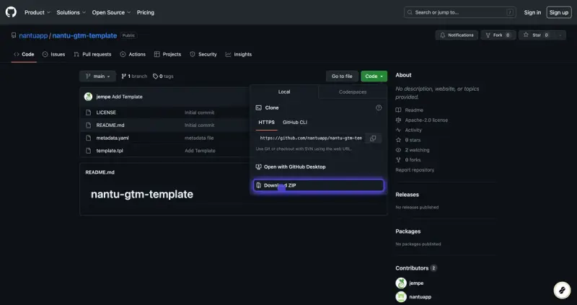Open the star lists dropdown arrow
Viewport: 577px width, 305px height.
pos(560,35)
